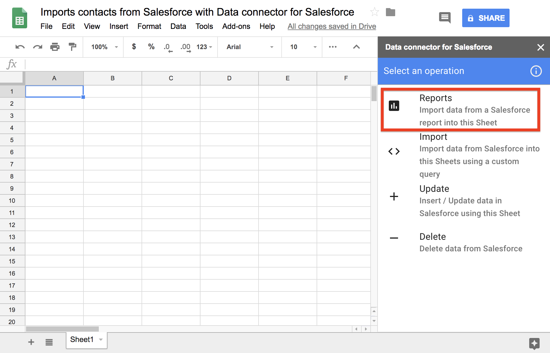
Task: Format cell as currency
Action: [x=134, y=47]
